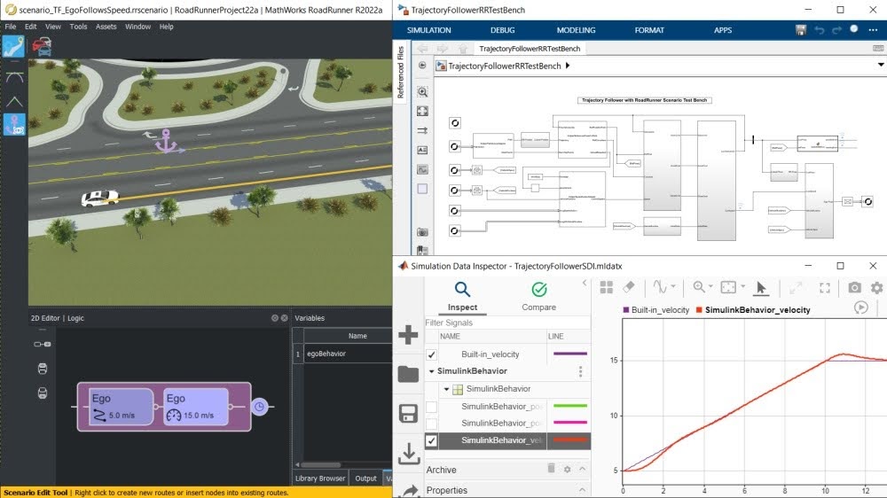The width and height of the screenshot is (887, 498).
Task: Switch to the Compare view
Action: click(x=538, y=295)
